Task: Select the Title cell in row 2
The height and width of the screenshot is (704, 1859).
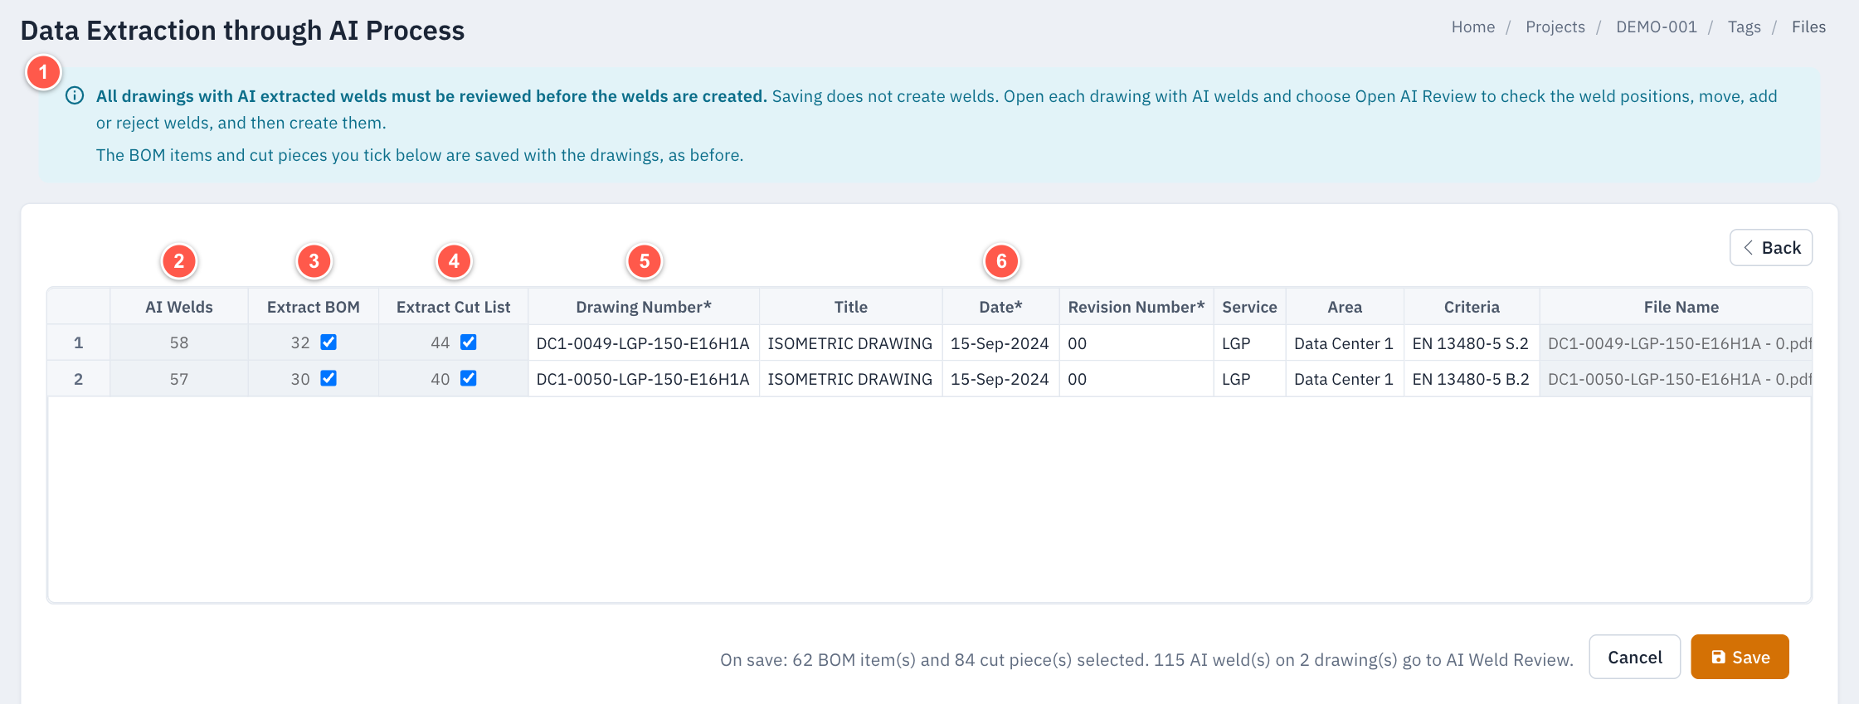Action: tap(851, 379)
